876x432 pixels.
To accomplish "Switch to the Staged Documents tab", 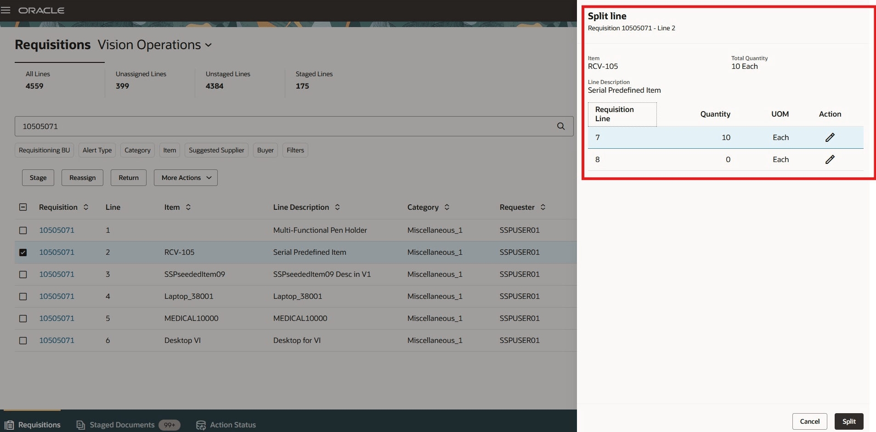I will [x=122, y=425].
